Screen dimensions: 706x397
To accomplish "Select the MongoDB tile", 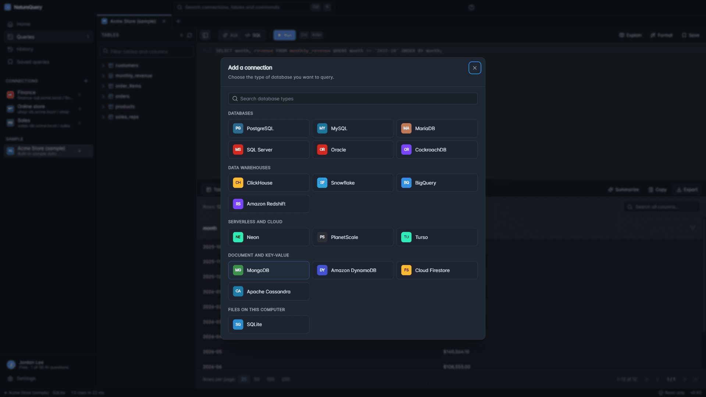I will [268, 270].
